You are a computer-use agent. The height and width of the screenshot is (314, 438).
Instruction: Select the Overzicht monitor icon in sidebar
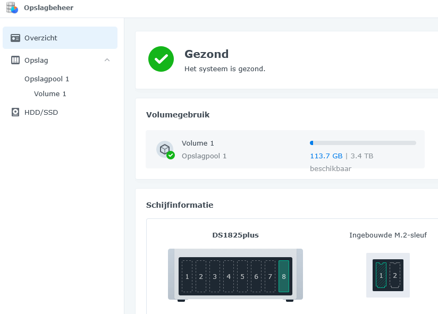(x=14, y=38)
